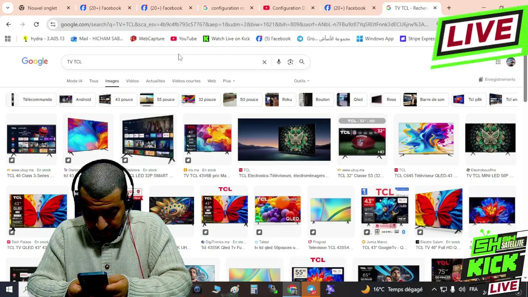
Task: Filter images by Tcl p8k chip
Action: (469, 99)
